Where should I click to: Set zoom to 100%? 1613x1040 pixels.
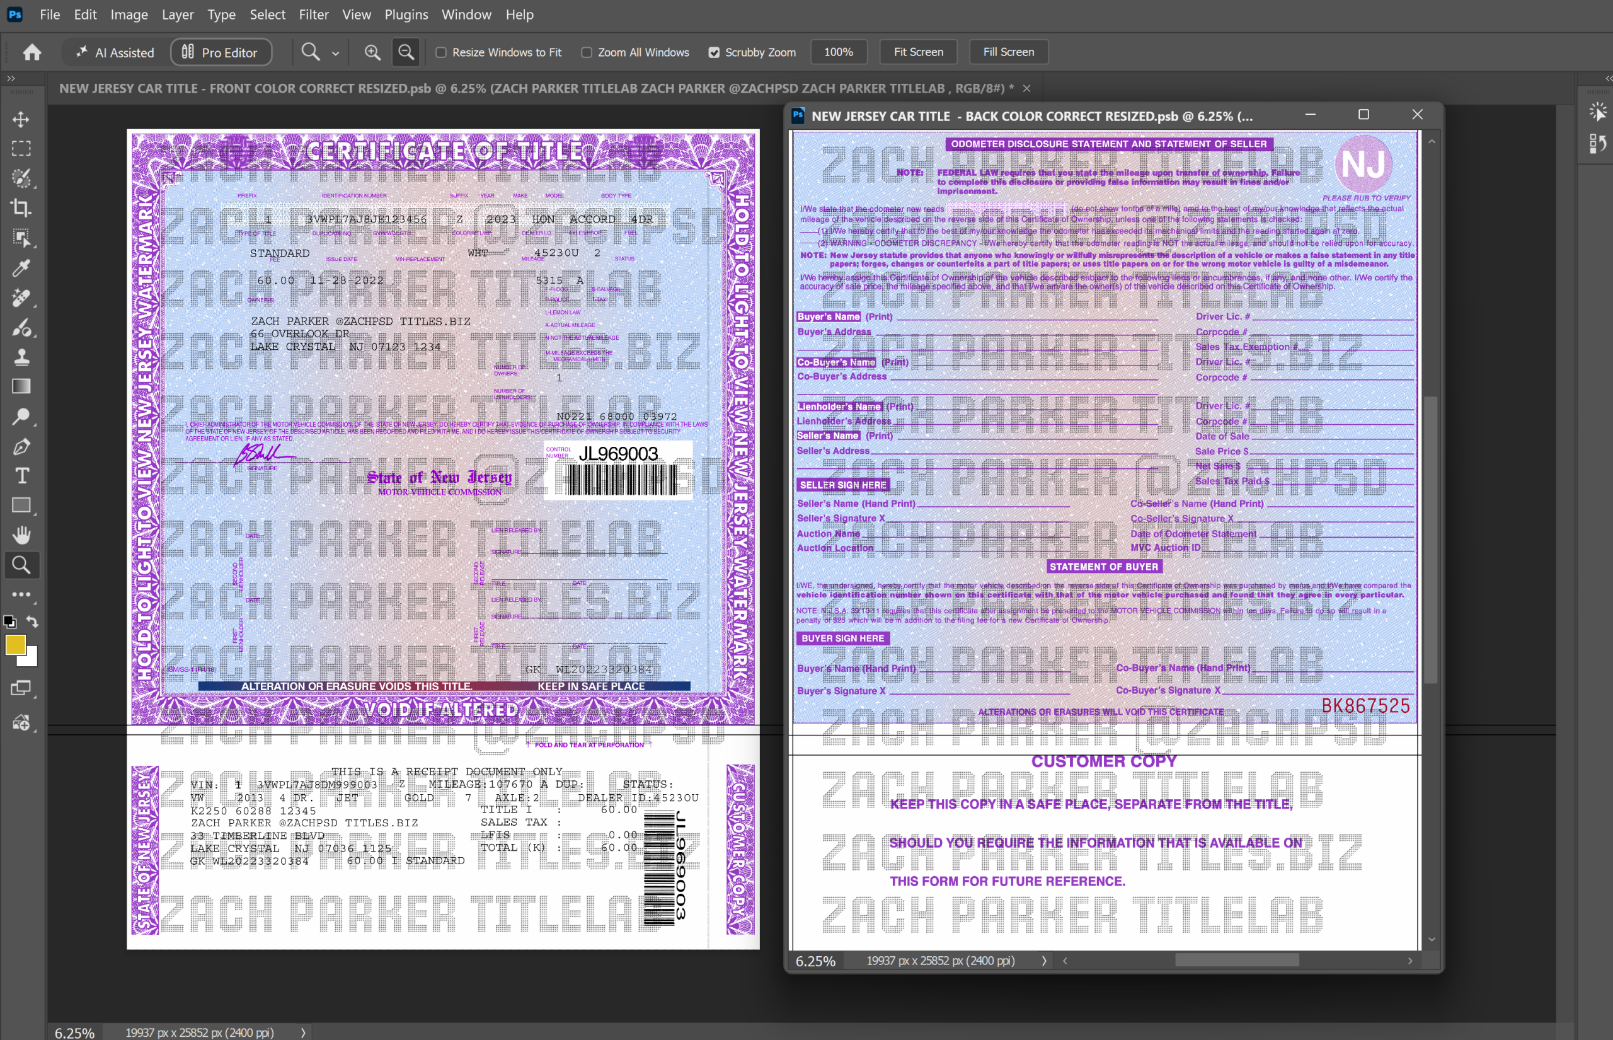pyautogui.click(x=838, y=52)
